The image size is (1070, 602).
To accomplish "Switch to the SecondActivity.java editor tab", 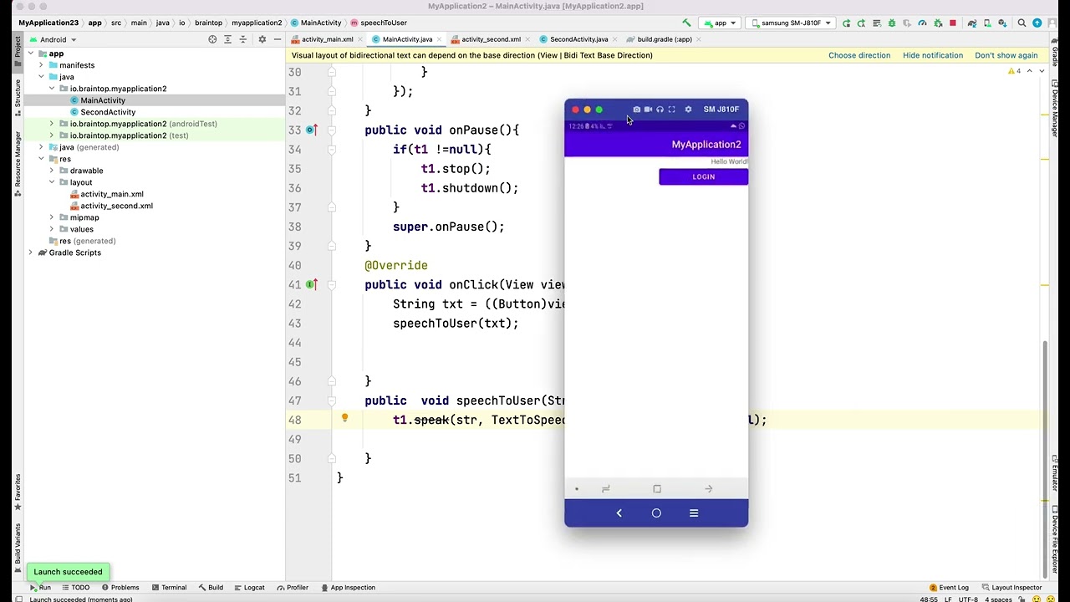I will (578, 39).
